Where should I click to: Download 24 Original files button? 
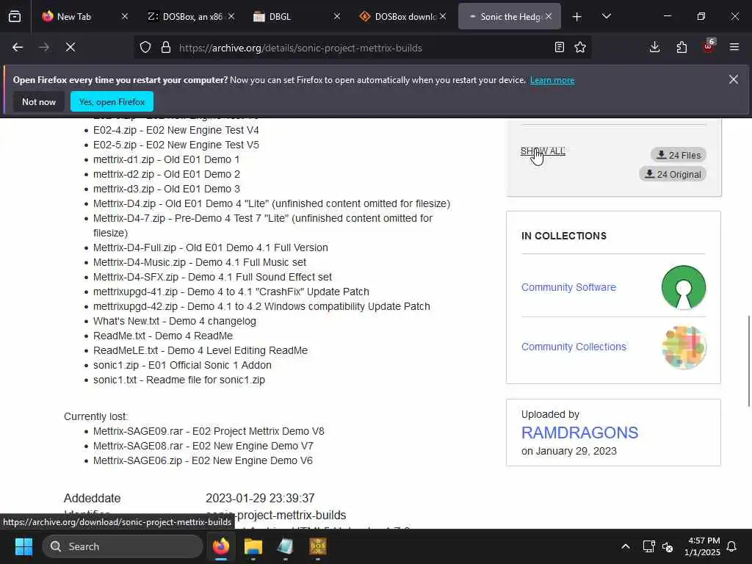673,174
